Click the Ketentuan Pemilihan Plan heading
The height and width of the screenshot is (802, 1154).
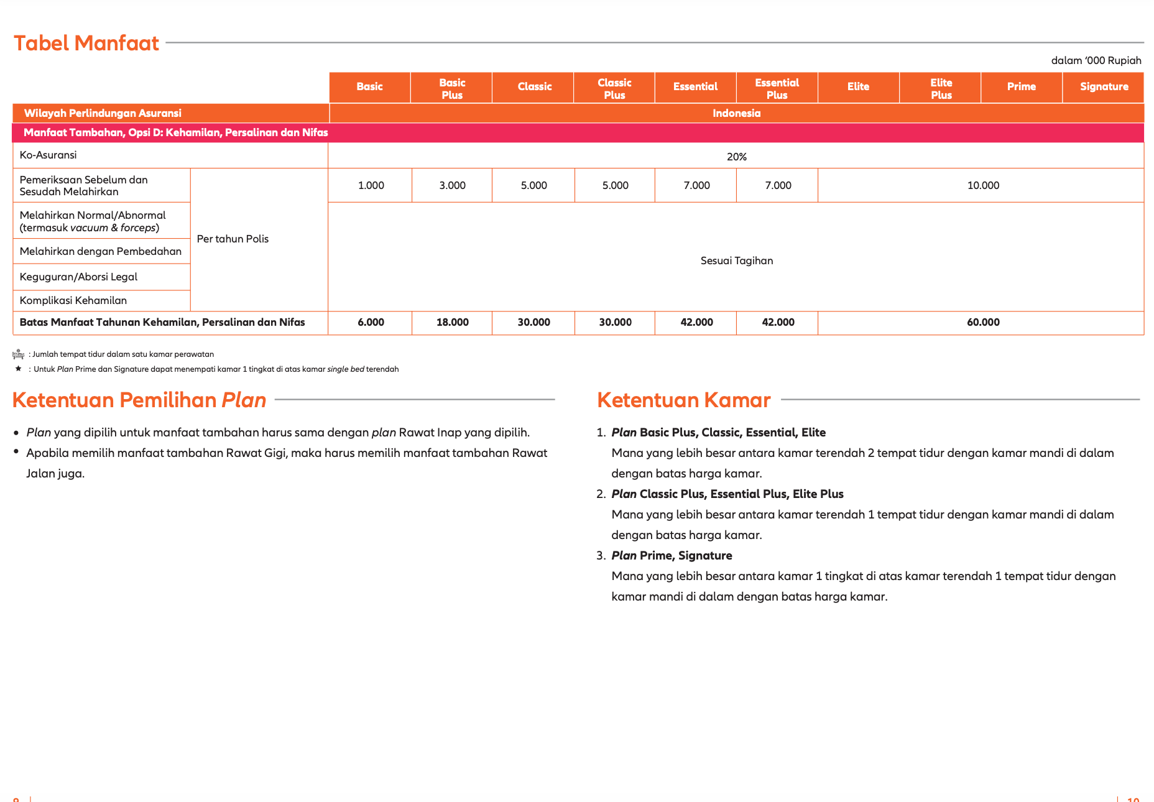(139, 400)
